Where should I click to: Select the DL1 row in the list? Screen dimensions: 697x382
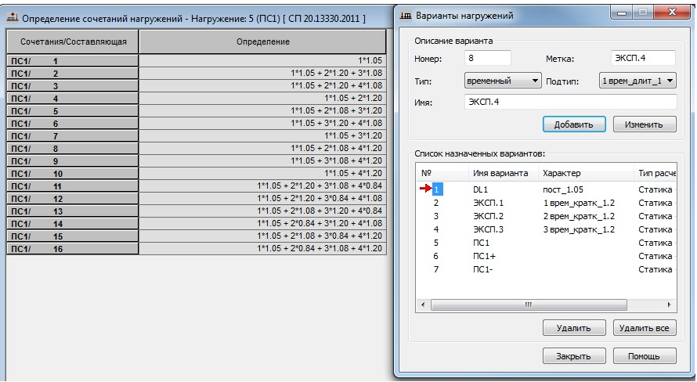(480, 189)
